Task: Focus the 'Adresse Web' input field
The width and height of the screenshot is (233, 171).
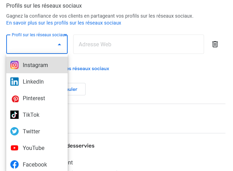Action: (x=138, y=44)
